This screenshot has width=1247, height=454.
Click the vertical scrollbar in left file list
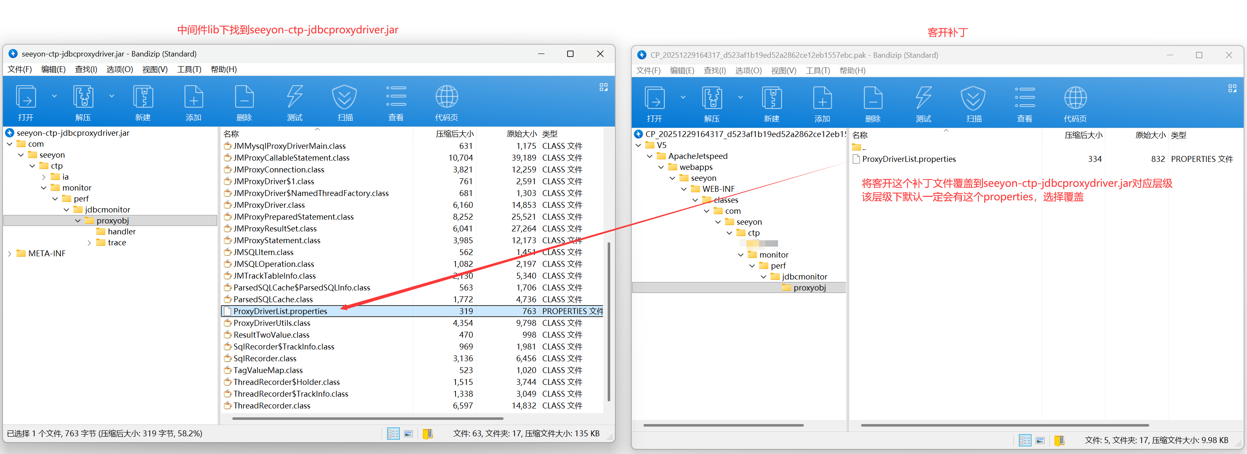click(x=609, y=320)
